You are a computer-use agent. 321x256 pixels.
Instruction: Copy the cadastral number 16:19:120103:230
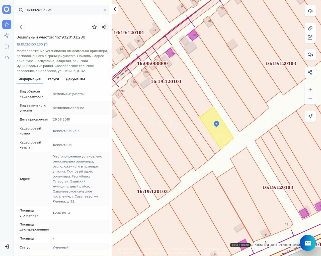coord(46,44)
